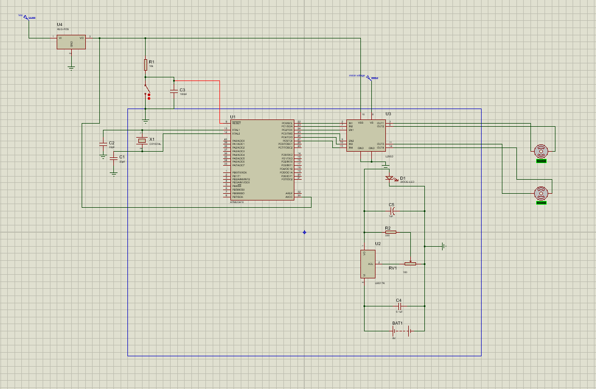Click the ADJ pin label on U2
Image resolution: width=596 pixels, height=389 pixels.
[x=371, y=264]
